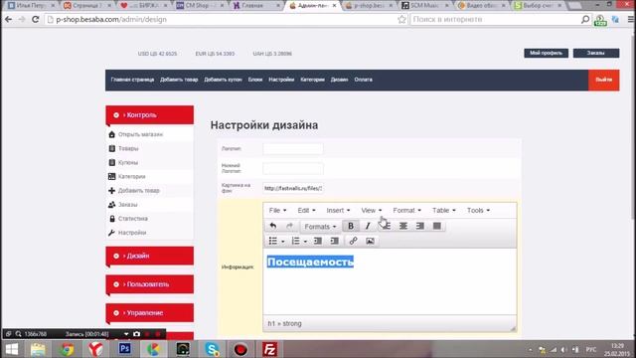Toggle bold formatting in editor
The height and width of the screenshot is (358, 636).
pos(351,226)
